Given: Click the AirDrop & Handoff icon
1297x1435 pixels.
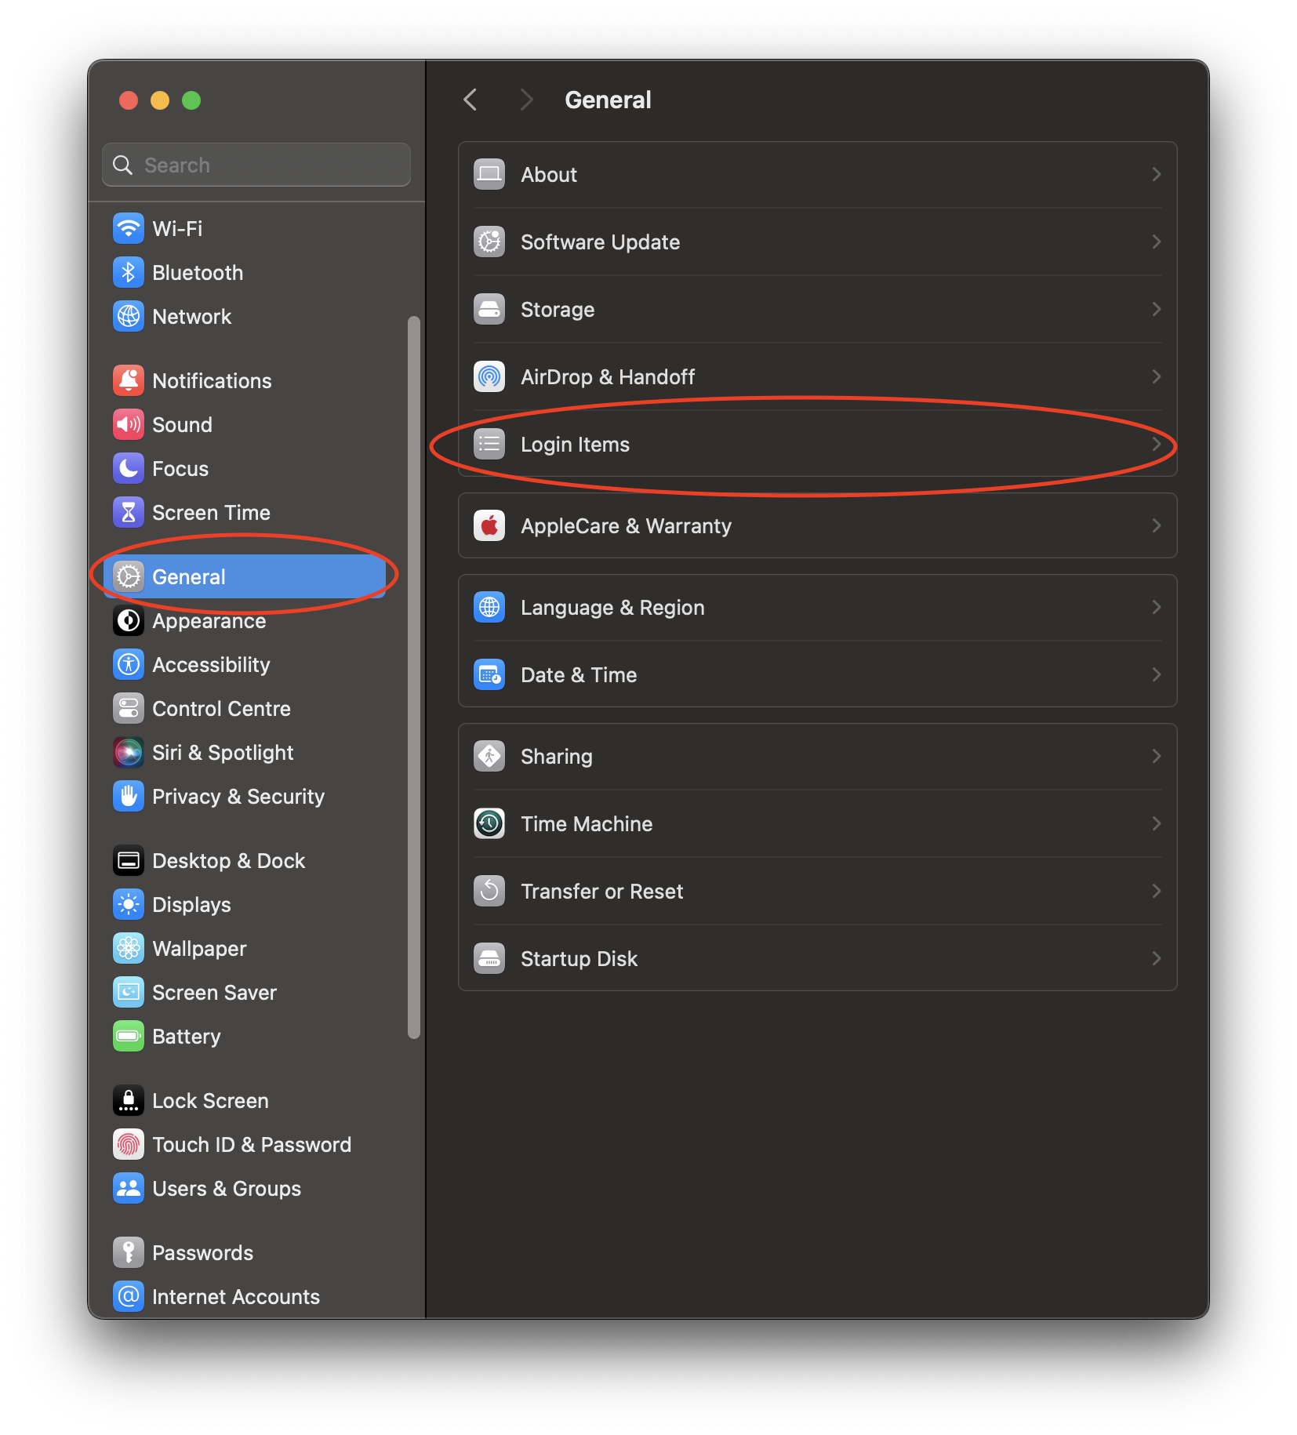Looking at the screenshot, I should tap(489, 376).
